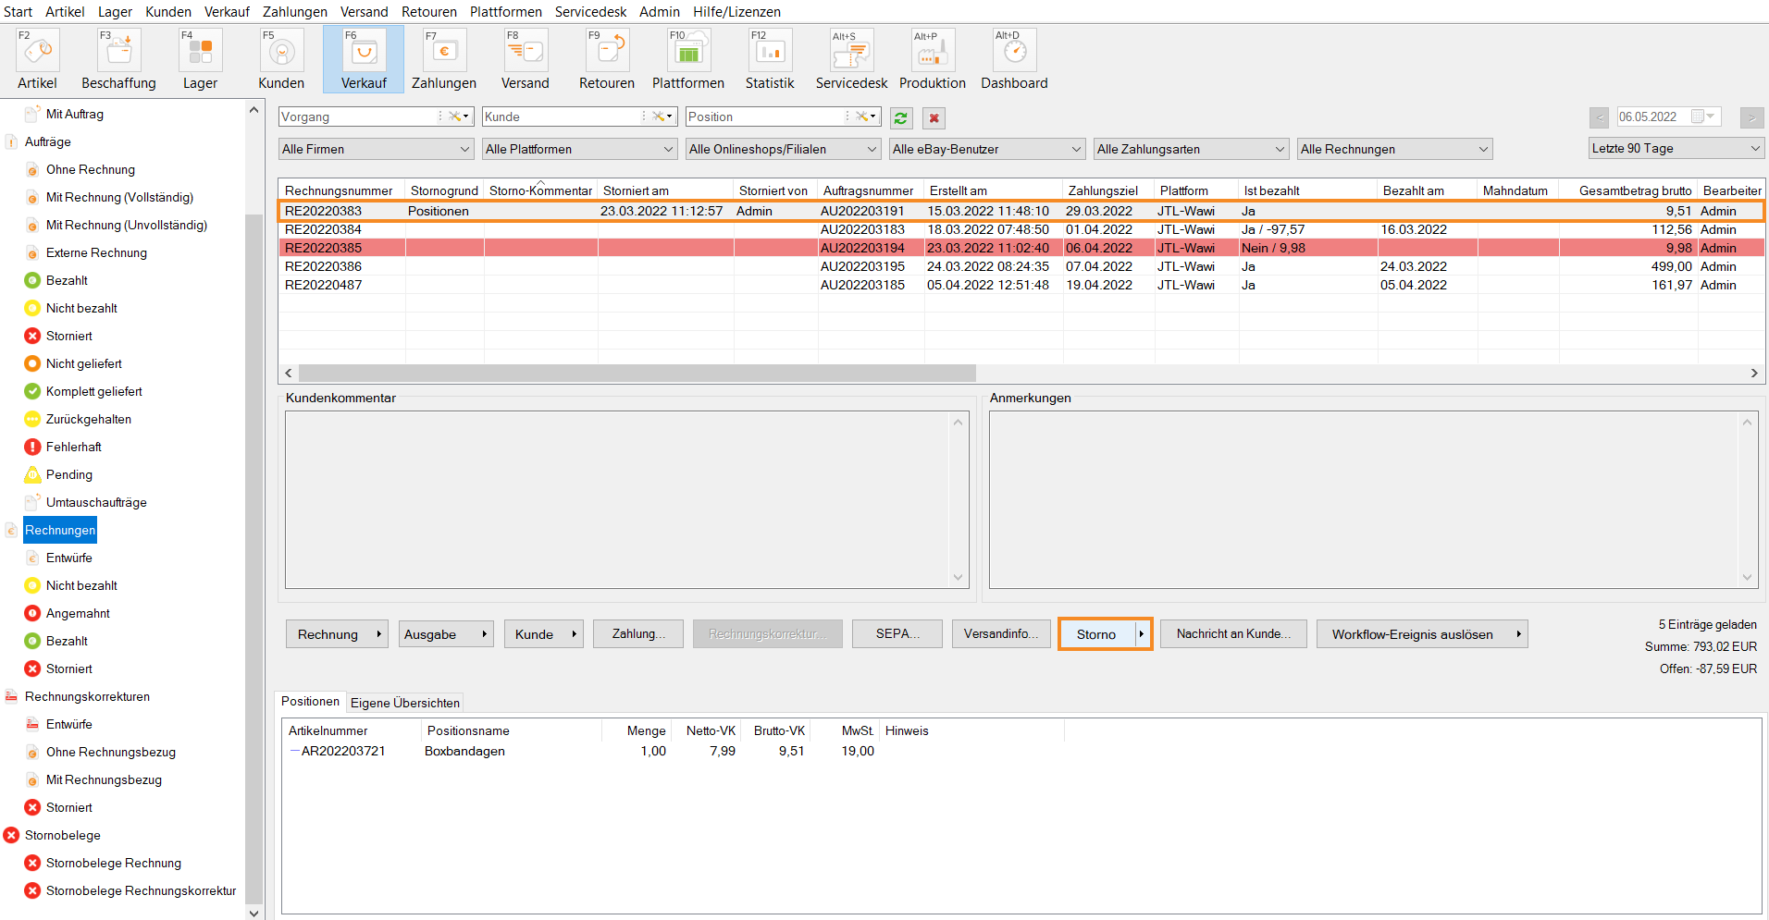This screenshot has height=920, width=1769.
Task: Click the Storno button
Action: coord(1096,634)
